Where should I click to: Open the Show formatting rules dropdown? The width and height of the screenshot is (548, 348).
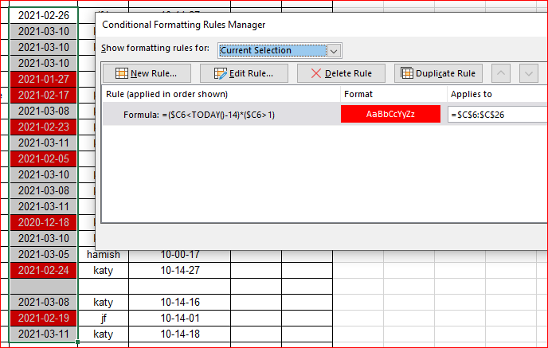point(334,51)
